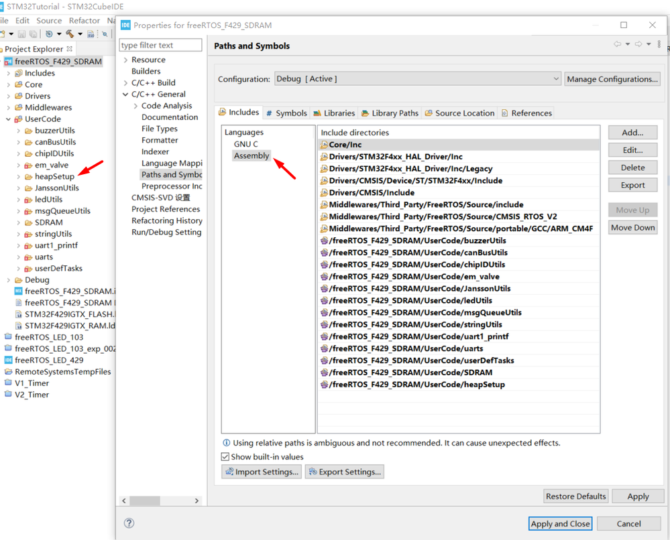Click the folder icon next to em_valve

pos(29,165)
